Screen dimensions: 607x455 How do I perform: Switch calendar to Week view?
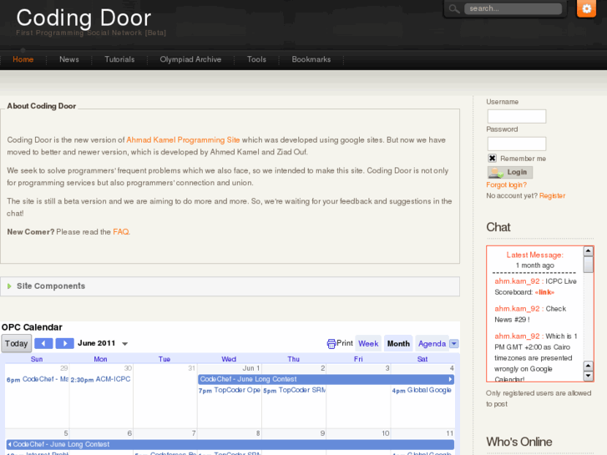click(x=368, y=343)
